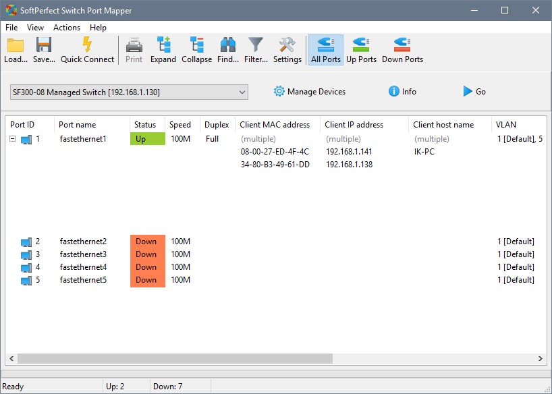The image size is (552, 394).
Task: Click the port 2 network icon
Action: (26, 242)
